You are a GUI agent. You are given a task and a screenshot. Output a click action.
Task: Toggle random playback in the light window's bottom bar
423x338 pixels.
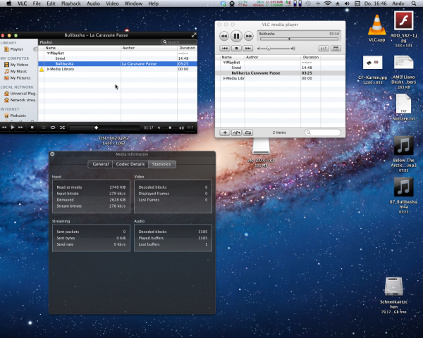(x=236, y=132)
